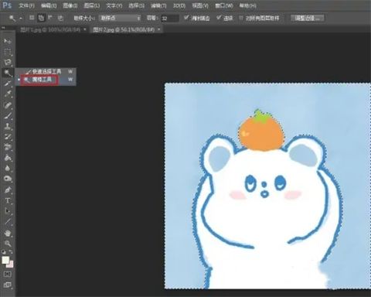The width and height of the screenshot is (371, 297).
Task: Select the Eyedropper tool
Action: click(x=8, y=94)
